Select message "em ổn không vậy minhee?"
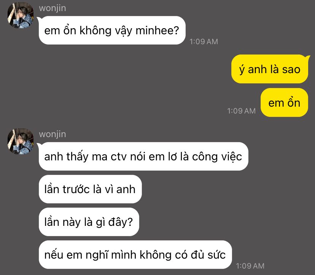This screenshot has height=275, width=315. click(112, 30)
